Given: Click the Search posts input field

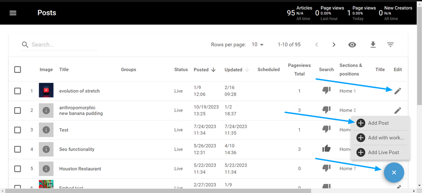Looking at the screenshot, I should [64, 45].
